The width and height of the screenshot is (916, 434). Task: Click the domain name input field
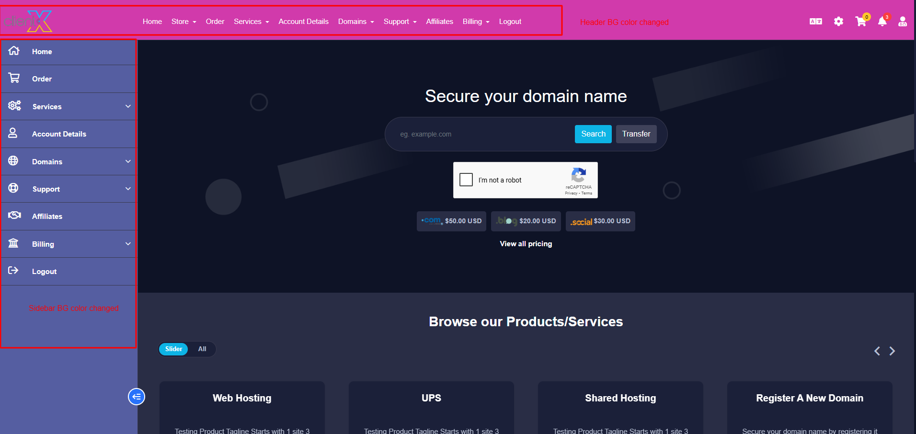click(x=484, y=134)
